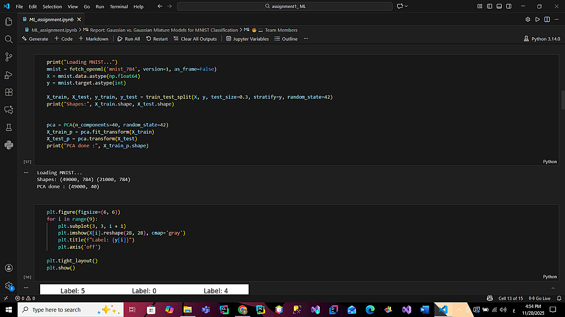Open the View menu
Viewport: 565px width, 317px height.
tap(73, 6)
